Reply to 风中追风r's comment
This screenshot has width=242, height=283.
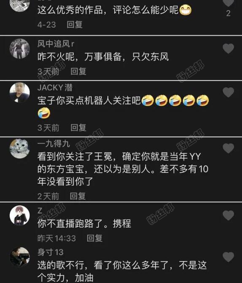[78, 71]
